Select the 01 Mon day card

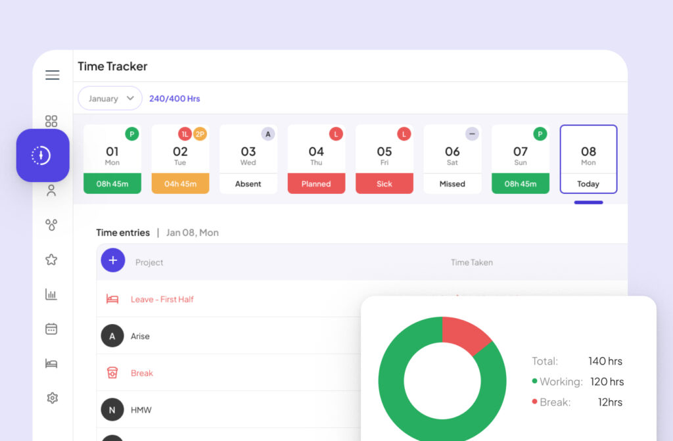112,159
